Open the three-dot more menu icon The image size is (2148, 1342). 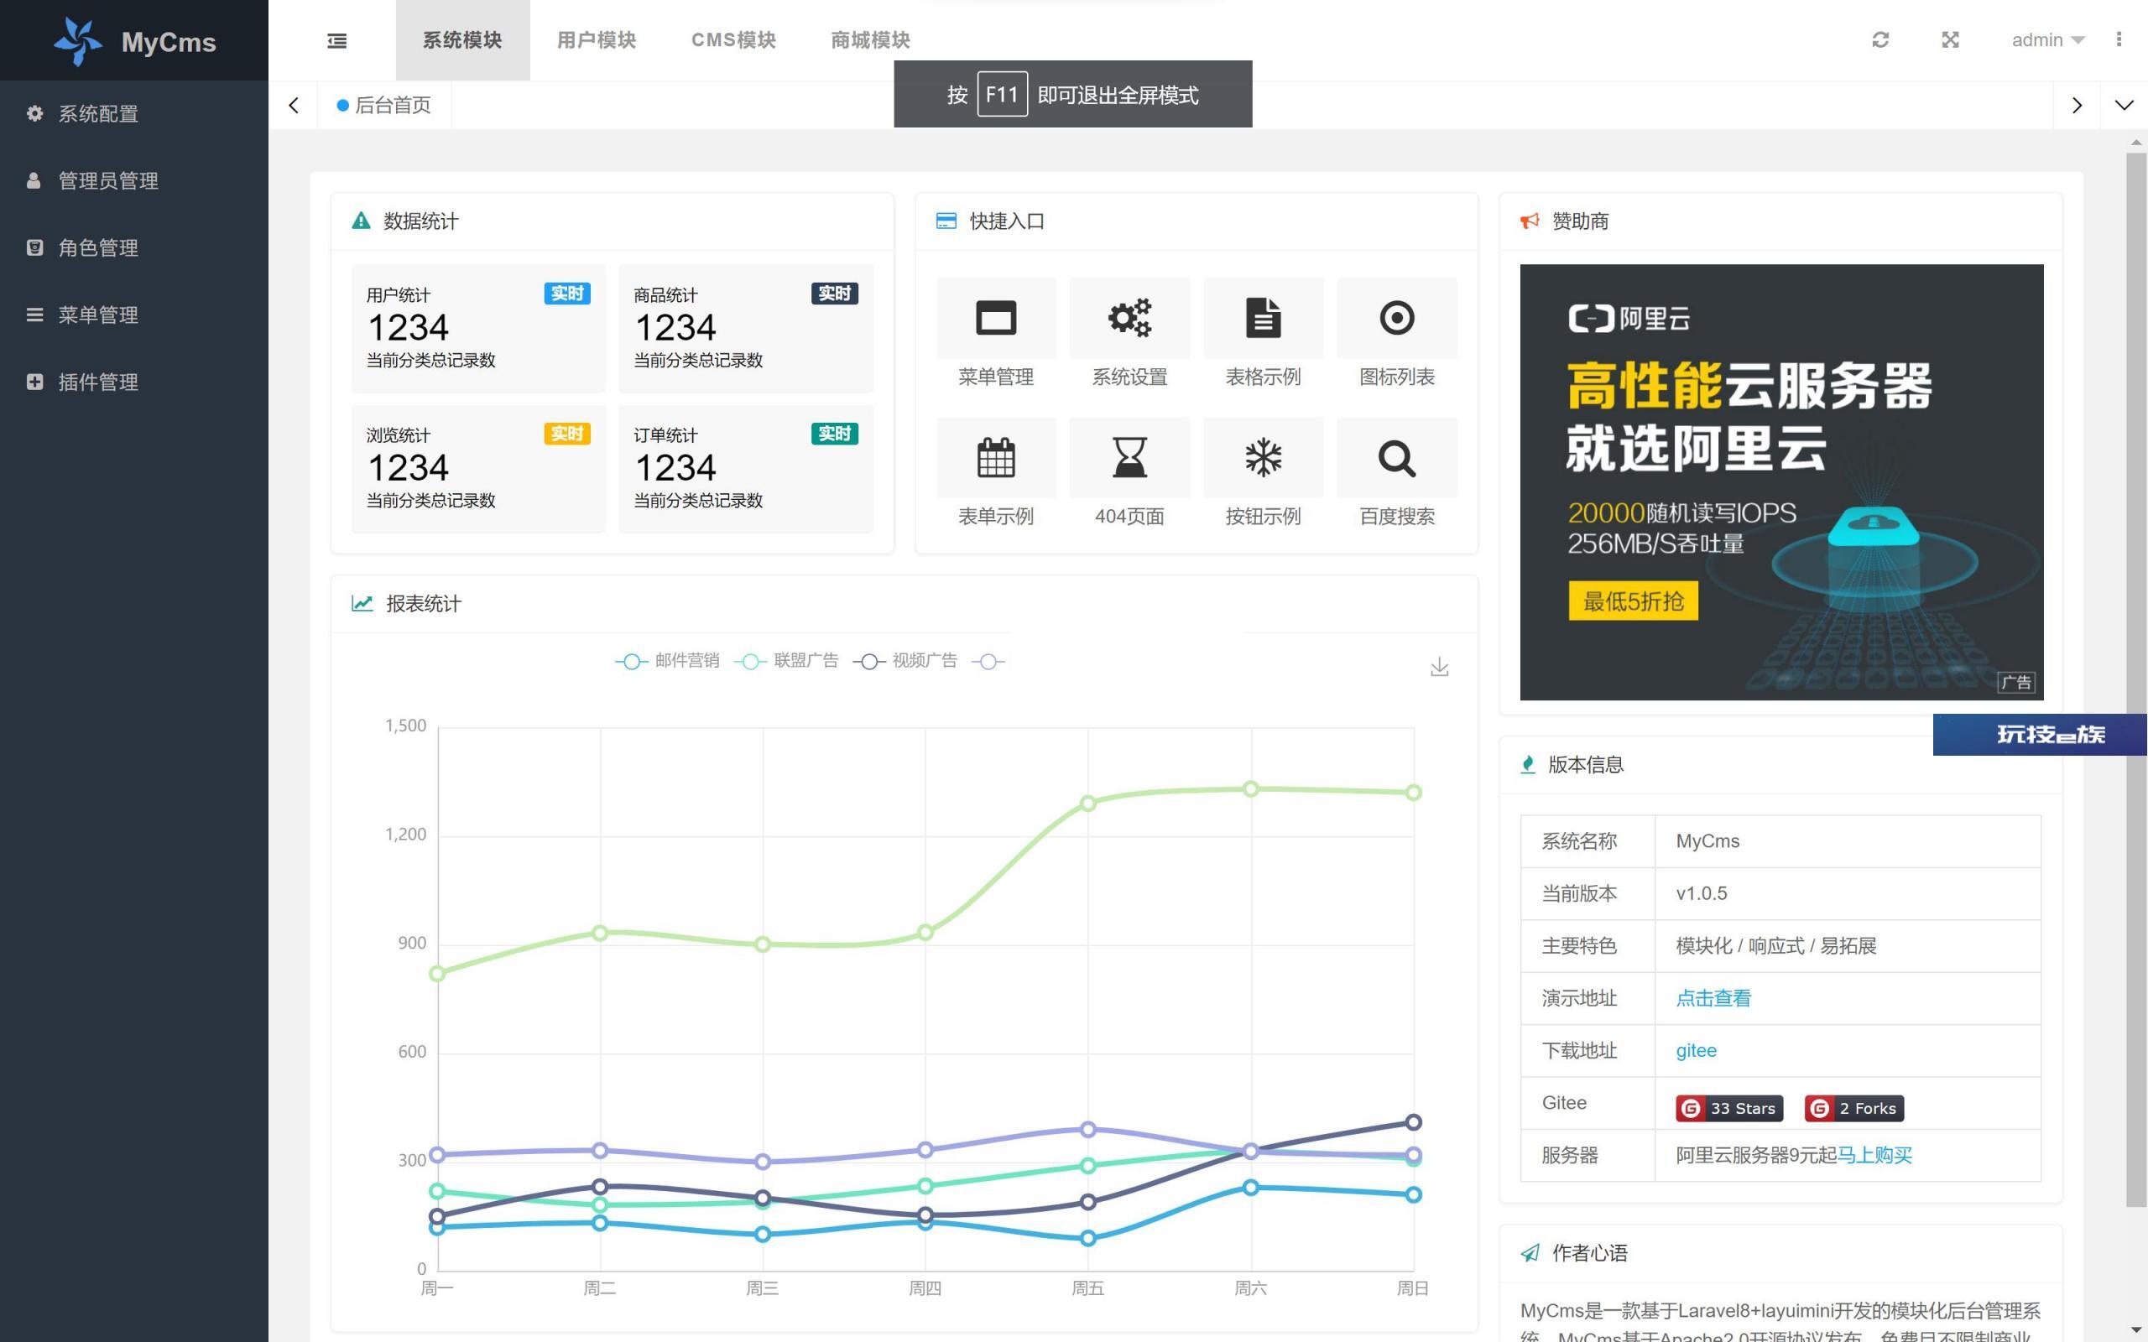(x=2119, y=40)
